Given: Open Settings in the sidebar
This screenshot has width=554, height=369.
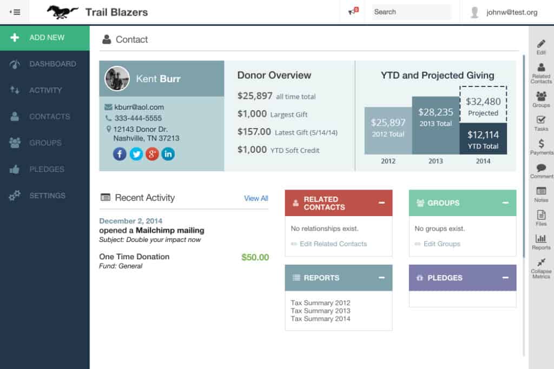Looking at the screenshot, I should [45, 196].
